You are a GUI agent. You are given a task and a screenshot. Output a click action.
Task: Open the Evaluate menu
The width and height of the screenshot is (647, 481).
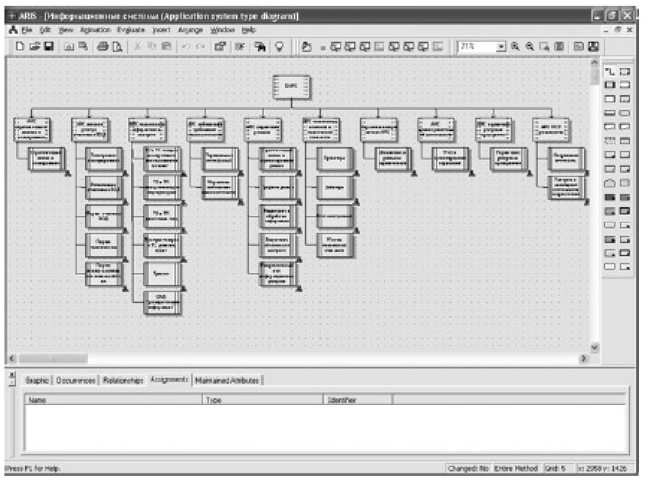click(131, 30)
